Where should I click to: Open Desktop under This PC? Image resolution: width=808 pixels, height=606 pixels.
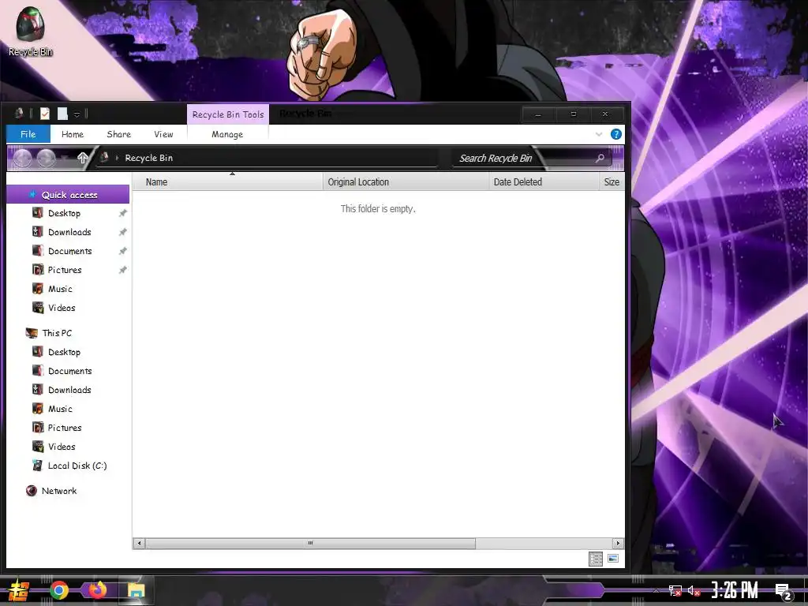[65, 353]
